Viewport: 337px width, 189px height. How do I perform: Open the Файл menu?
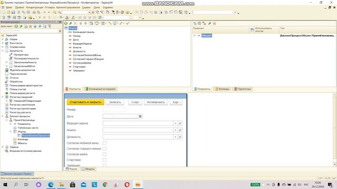9,7
